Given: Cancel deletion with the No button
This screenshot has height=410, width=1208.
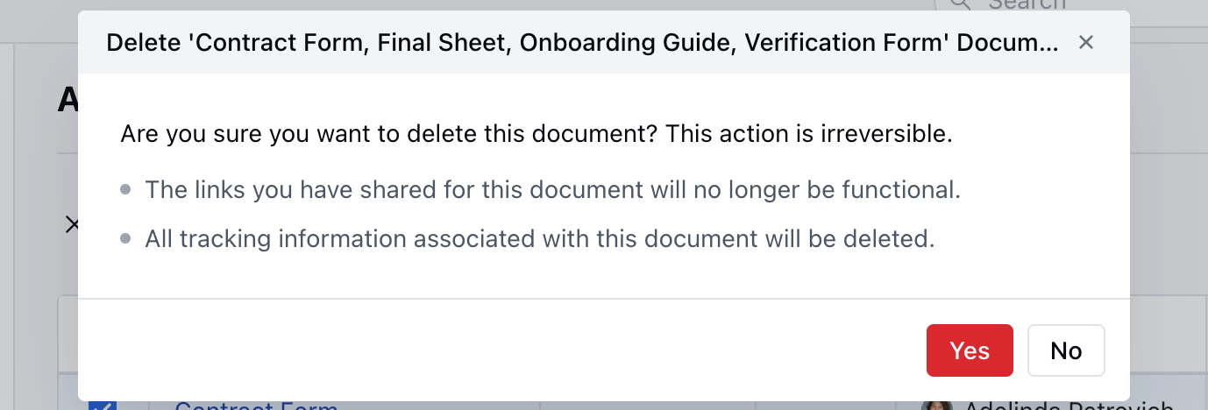Looking at the screenshot, I should [1066, 350].
